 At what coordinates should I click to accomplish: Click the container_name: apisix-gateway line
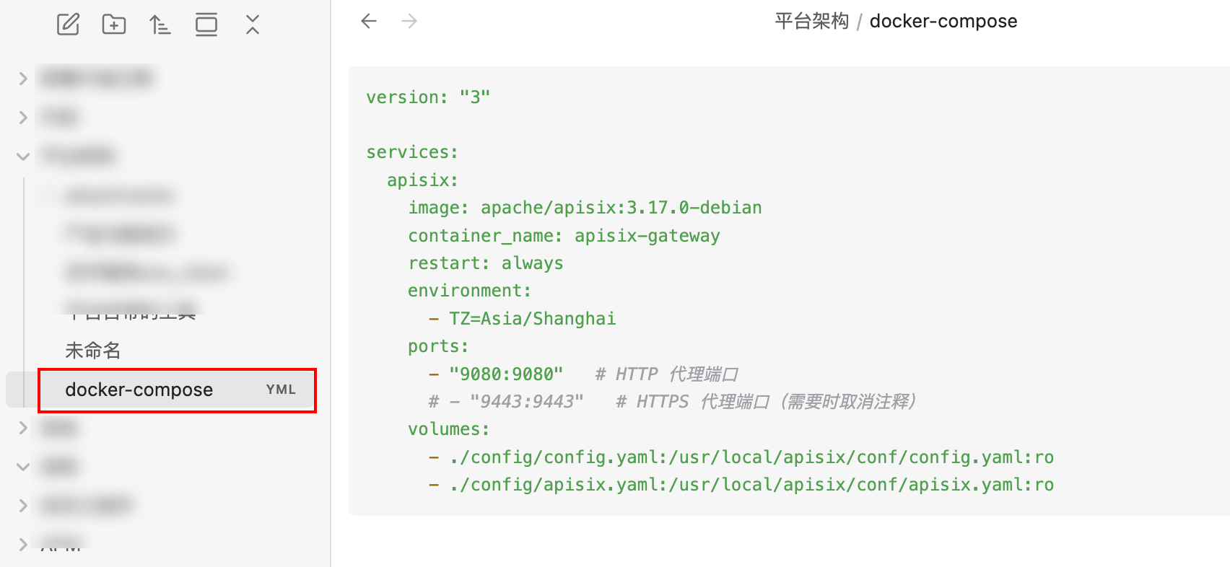click(564, 236)
